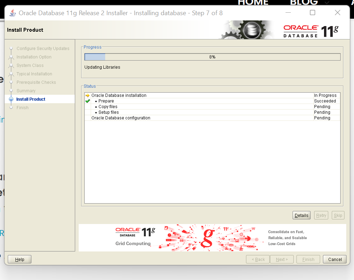Viewport: 354px width, 280px height.
Task: Click the Setup files row
Action: (212, 112)
